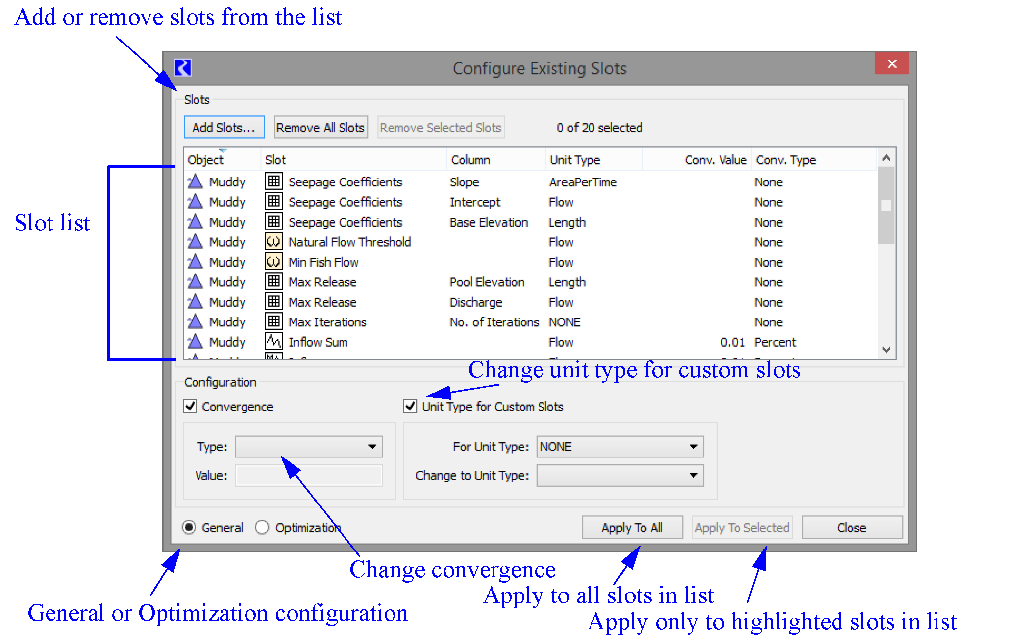The height and width of the screenshot is (640, 1035).
Task: Click the Muddy reservoir icon in Inflow Sum row
Action: tap(196, 341)
